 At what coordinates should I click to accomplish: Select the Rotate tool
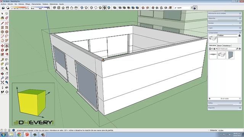(2, 50)
